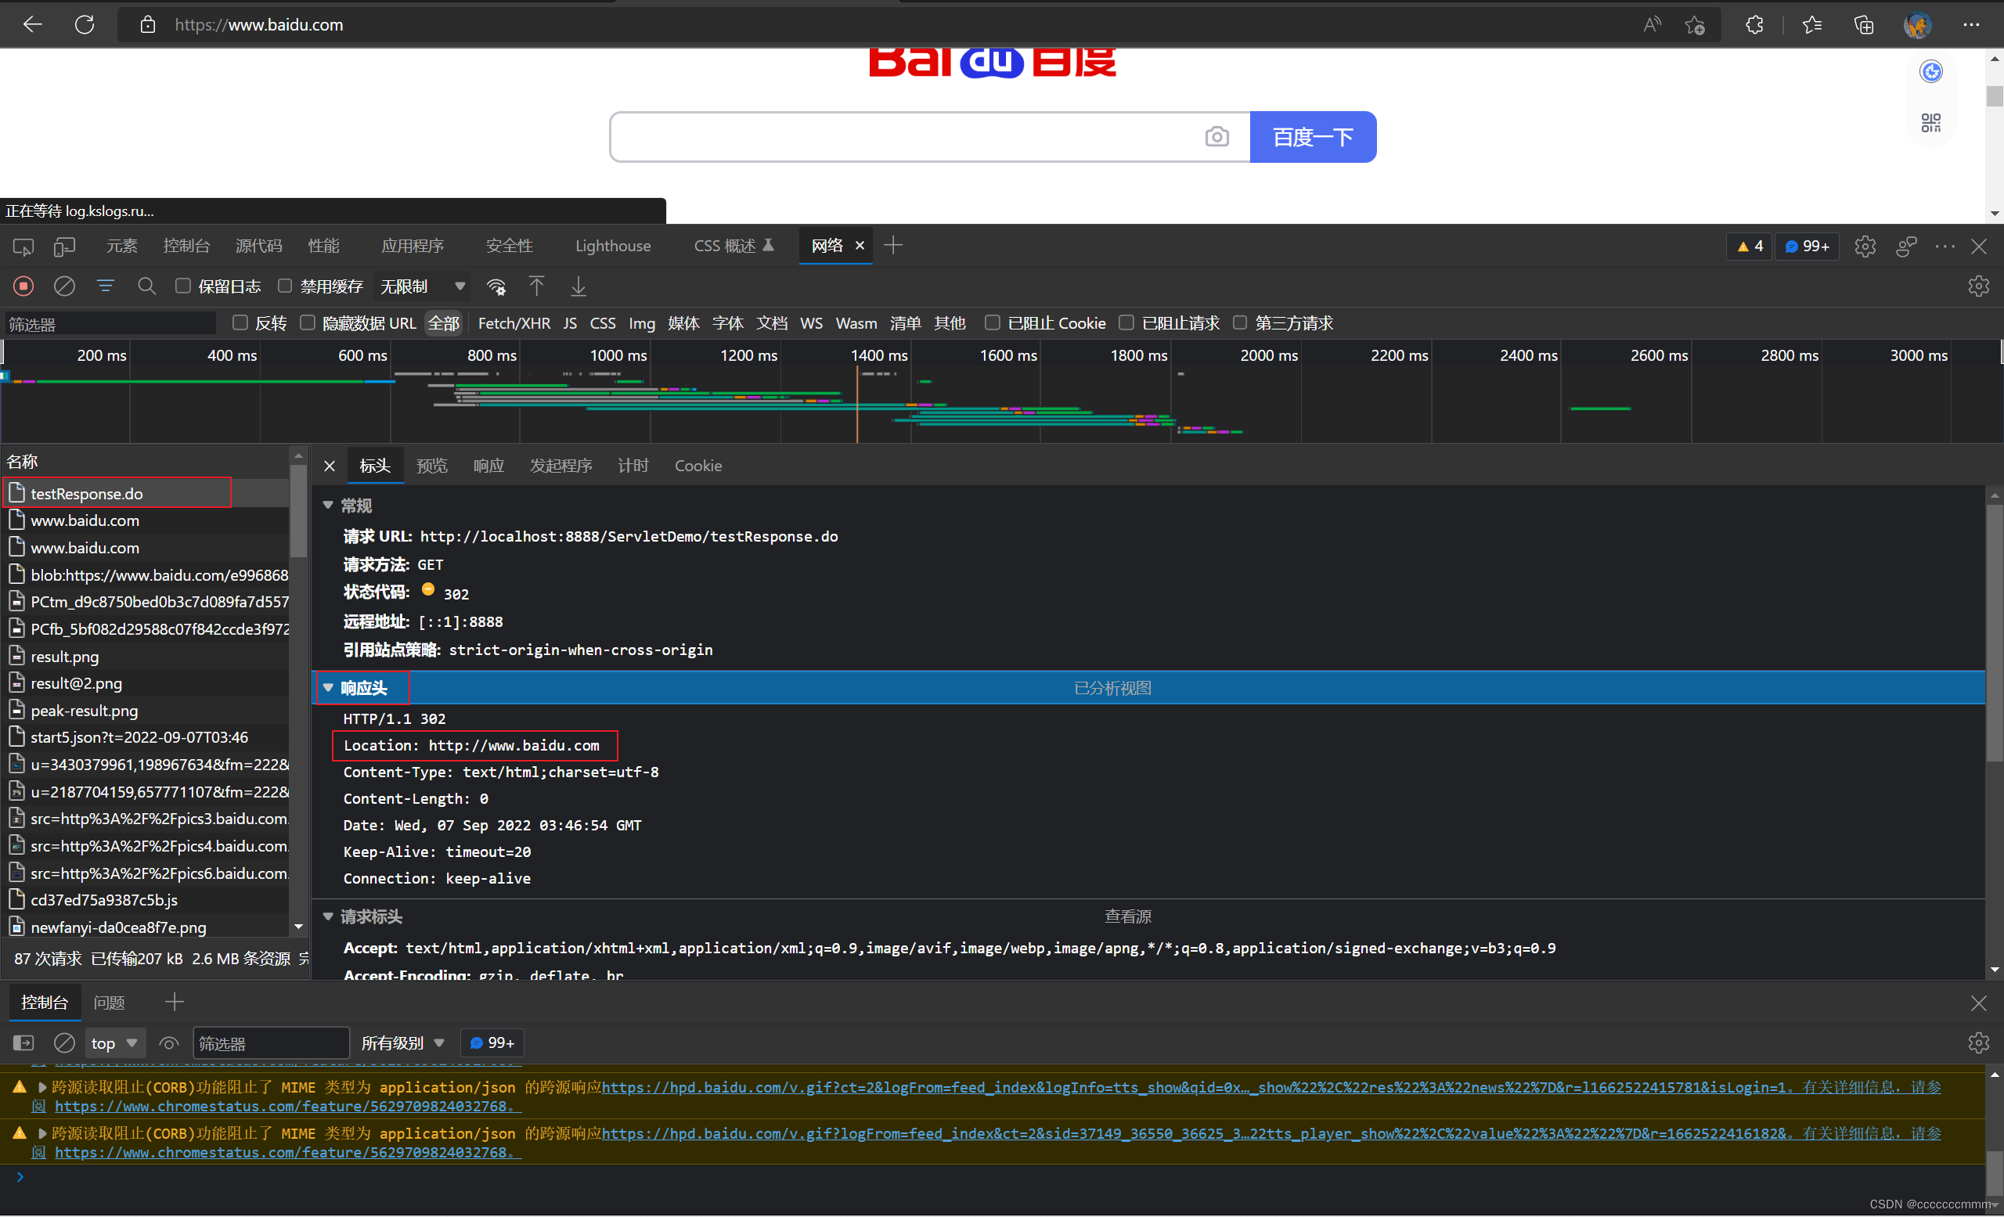Screen dimensions: 2004x1217
Task: Switch to the 源代码 tab
Action: coord(258,247)
